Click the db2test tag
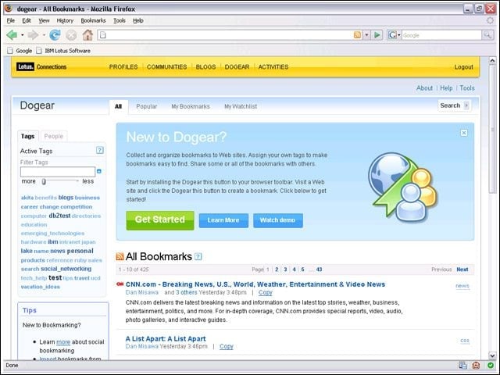This screenshot has height=375, width=500. (59, 216)
